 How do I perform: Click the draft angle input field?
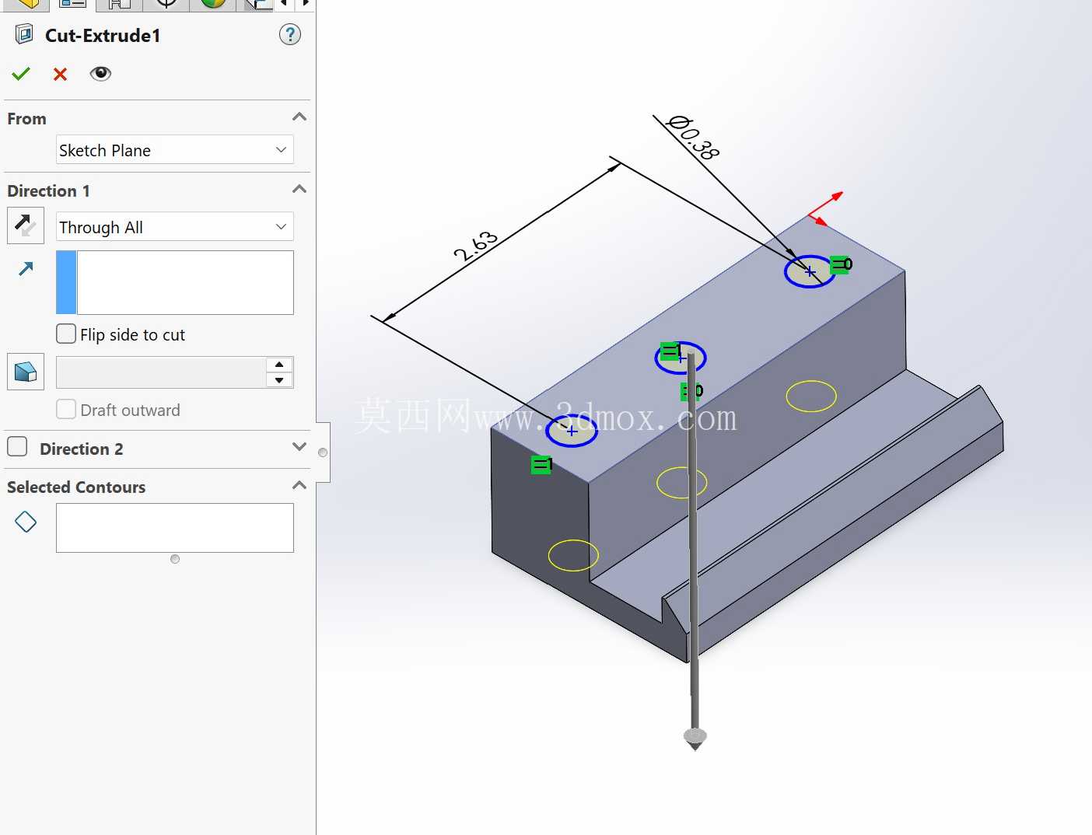161,372
